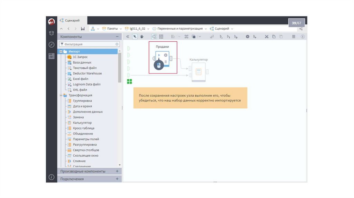Select the Калькулятор node on canvas
The height and width of the screenshot is (198, 354).
tap(198, 72)
